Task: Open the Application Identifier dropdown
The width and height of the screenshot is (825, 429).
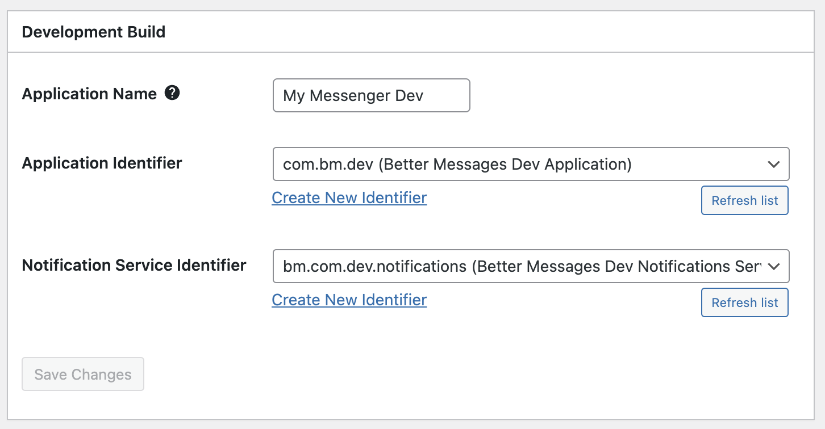Action: tap(531, 165)
